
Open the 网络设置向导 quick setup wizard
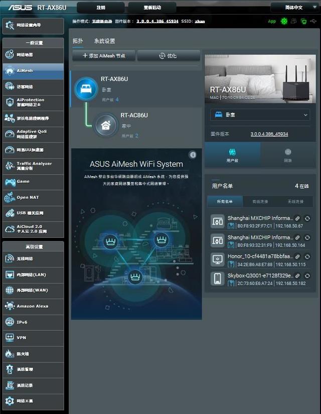coord(33,26)
